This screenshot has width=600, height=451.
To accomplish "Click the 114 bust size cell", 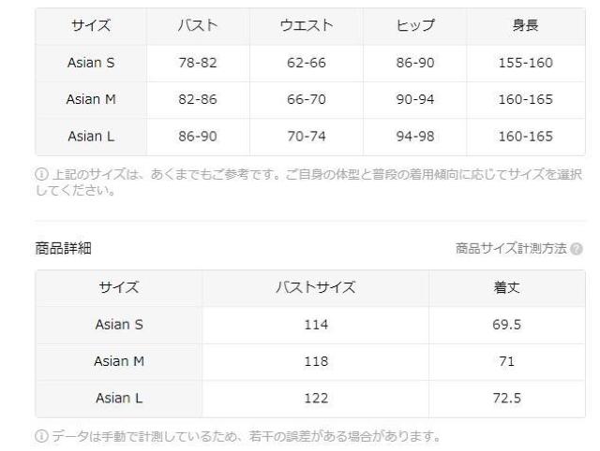I will 316,325.
